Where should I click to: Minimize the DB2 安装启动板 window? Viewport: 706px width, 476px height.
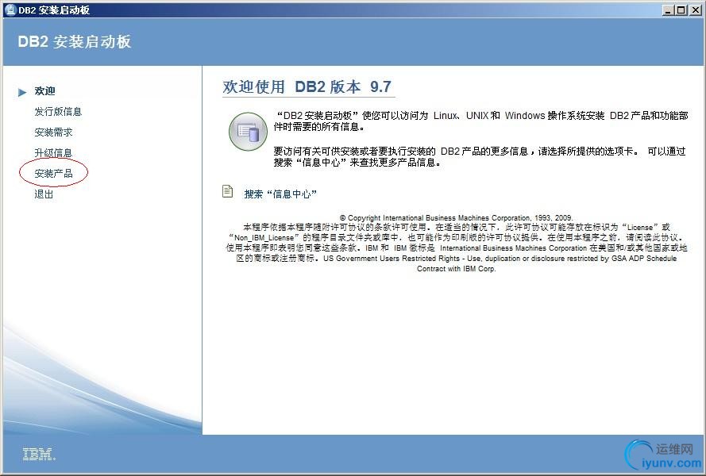(668, 10)
